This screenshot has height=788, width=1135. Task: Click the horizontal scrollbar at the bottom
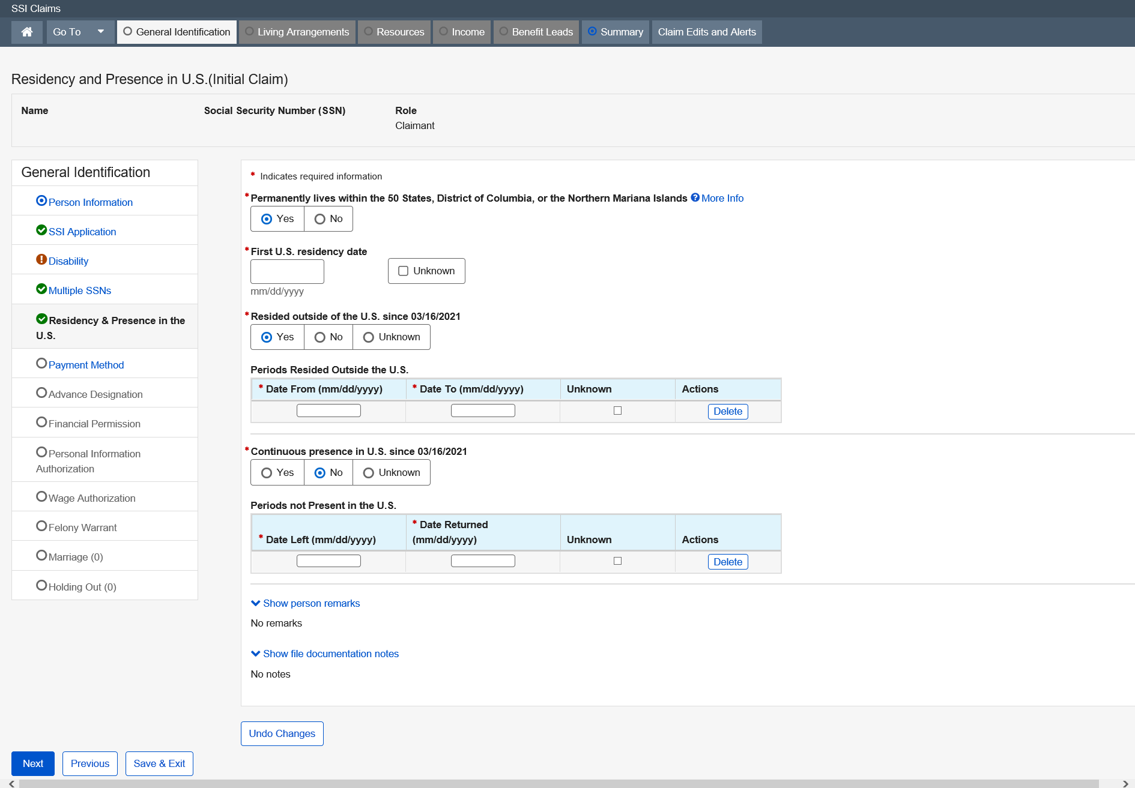tap(558, 784)
